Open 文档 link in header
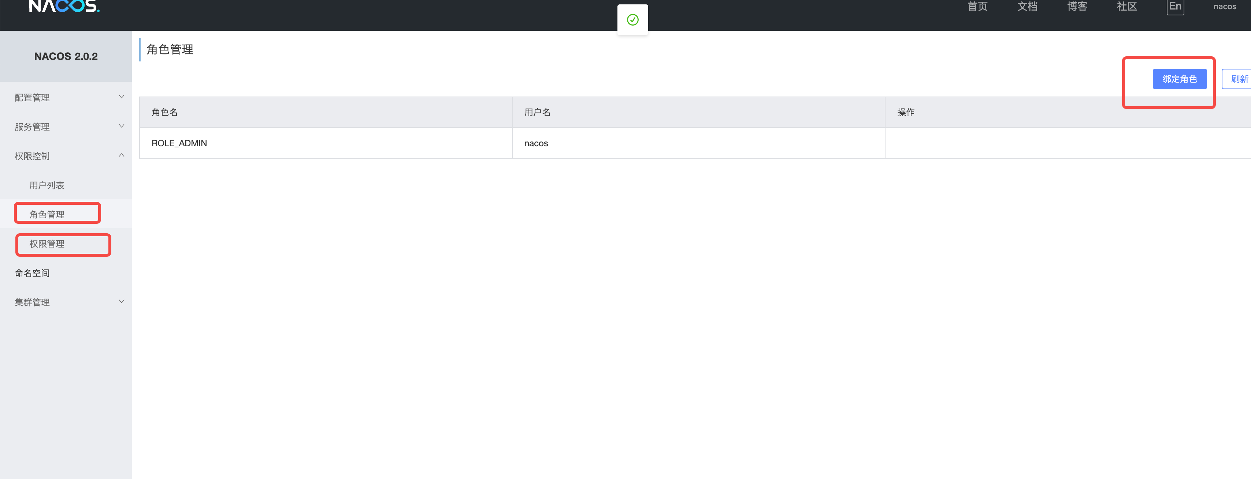 pos(1027,6)
